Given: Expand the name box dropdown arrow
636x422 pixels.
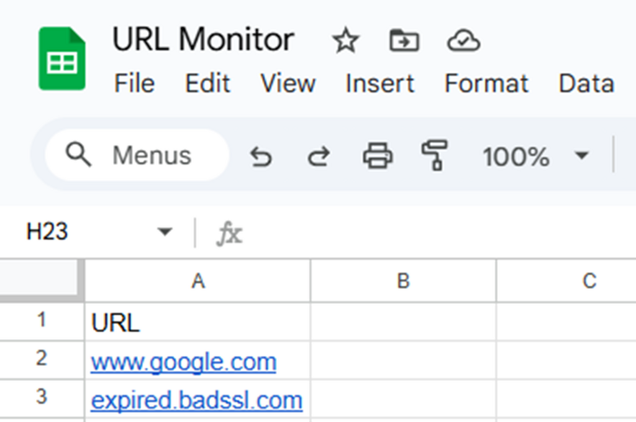Looking at the screenshot, I should tap(165, 231).
